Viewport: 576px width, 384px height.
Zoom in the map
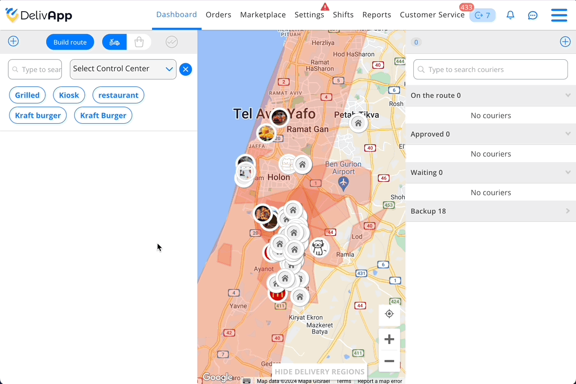click(x=389, y=339)
